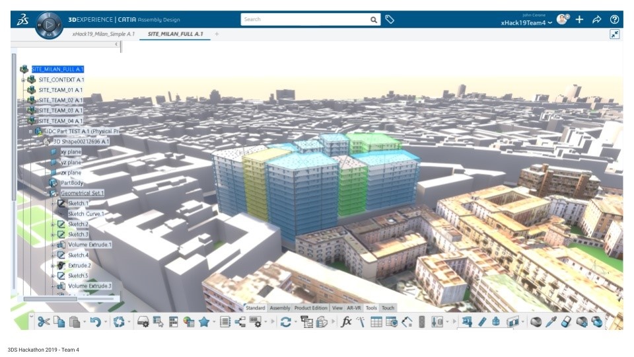Screen dimensions: 634x357
Task: Click the drive with gear icon
Action: (x=143, y=322)
